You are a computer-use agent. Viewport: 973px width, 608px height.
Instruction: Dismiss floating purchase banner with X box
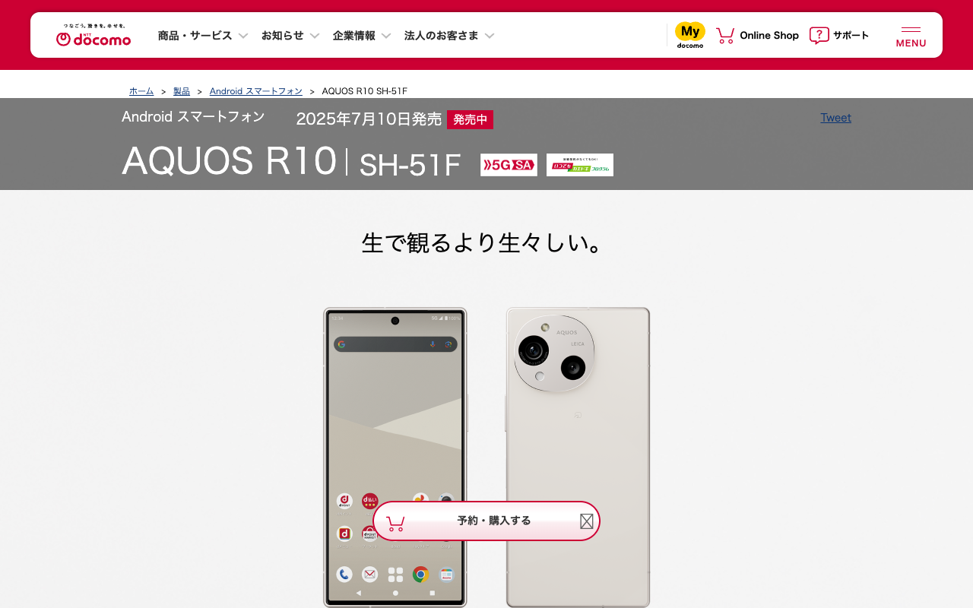[587, 521]
